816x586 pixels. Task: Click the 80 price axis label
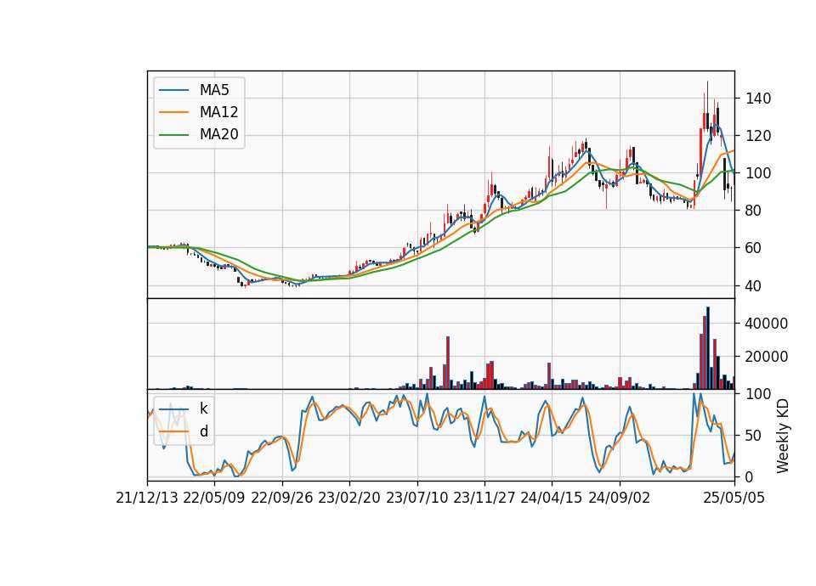(x=754, y=211)
